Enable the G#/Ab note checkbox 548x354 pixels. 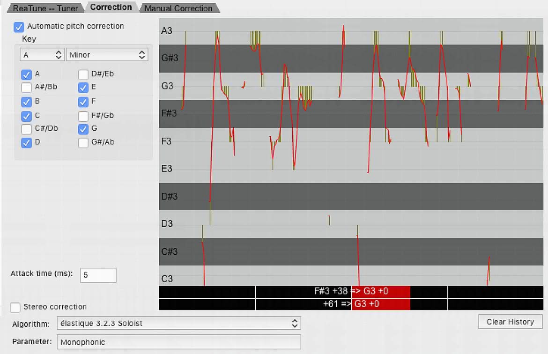coord(83,142)
